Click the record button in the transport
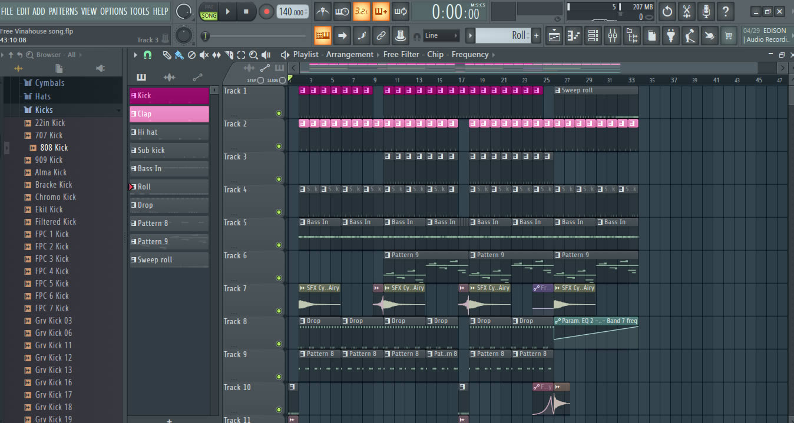Viewport: 794px width, 423px height. point(267,11)
